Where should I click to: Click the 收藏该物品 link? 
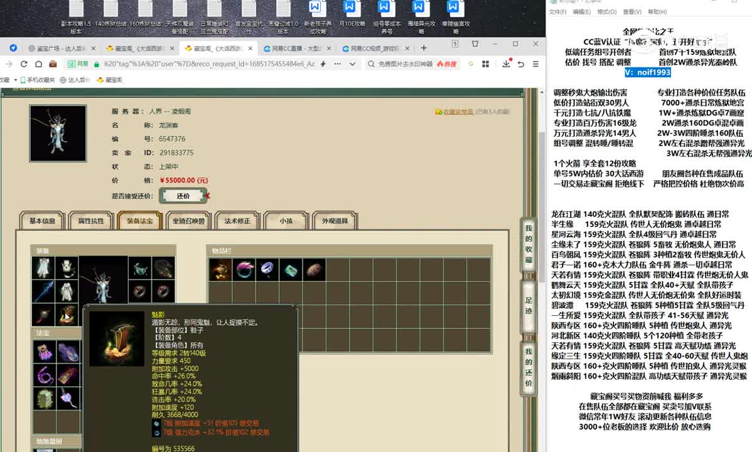pyautogui.click(x=458, y=112)
